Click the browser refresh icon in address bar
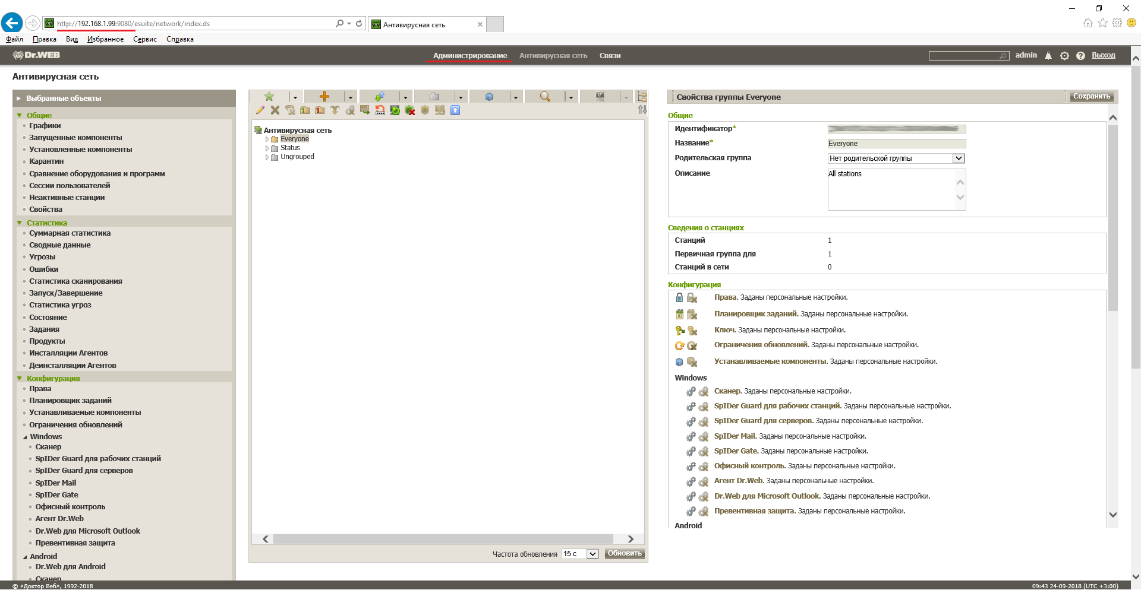The height and width of the screenshot is (590, 1141). coord(359,24)
